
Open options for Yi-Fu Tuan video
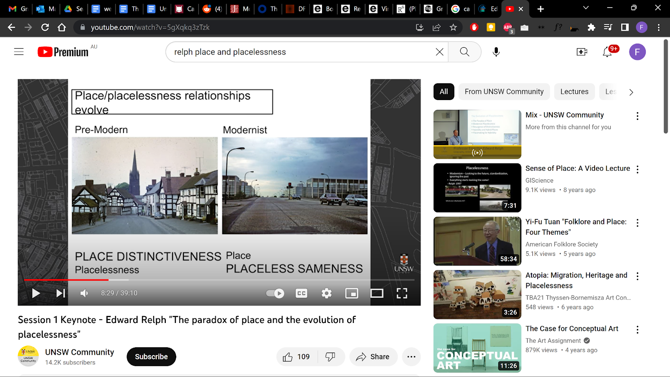pos(637,223)
